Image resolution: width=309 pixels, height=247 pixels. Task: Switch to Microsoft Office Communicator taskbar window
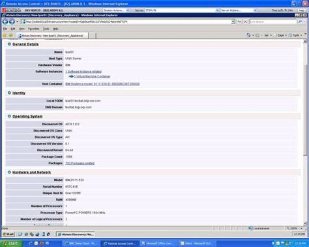coord(158,244)
